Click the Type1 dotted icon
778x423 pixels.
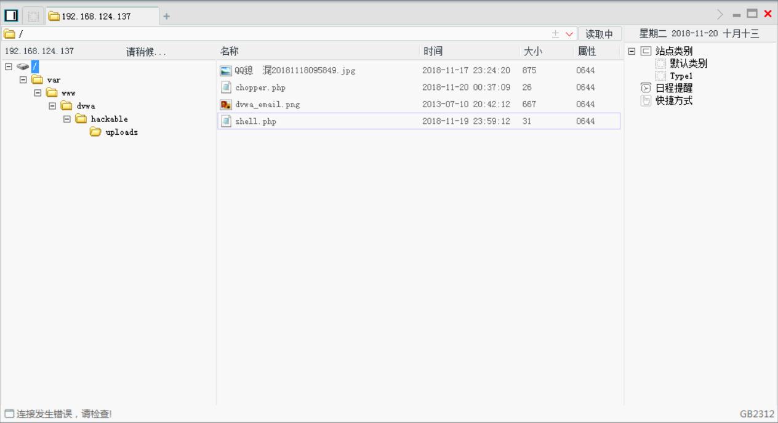pyautogui.click(x=660, y=76)
